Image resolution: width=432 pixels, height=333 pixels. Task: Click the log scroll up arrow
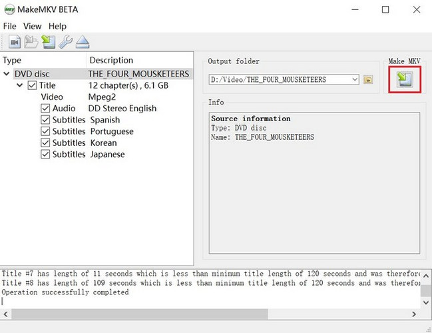pos(426,276)
